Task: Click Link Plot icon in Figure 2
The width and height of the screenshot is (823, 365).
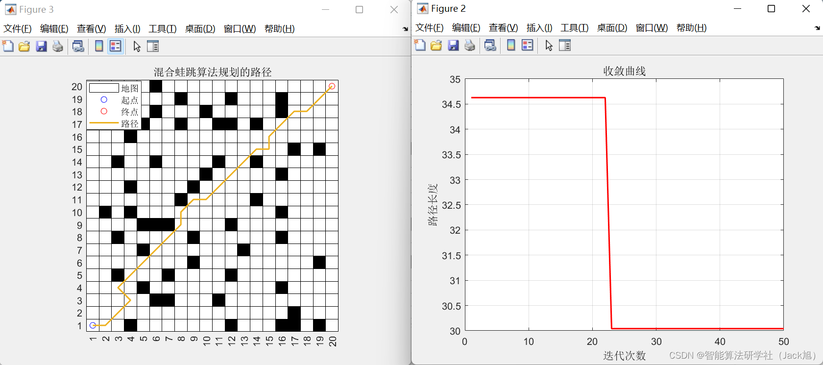Action: pos(490,46)
